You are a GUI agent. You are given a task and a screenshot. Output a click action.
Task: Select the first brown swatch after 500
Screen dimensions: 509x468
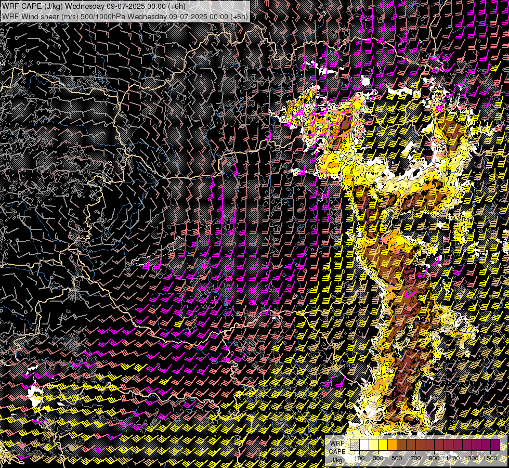click(x=401, y=445)
